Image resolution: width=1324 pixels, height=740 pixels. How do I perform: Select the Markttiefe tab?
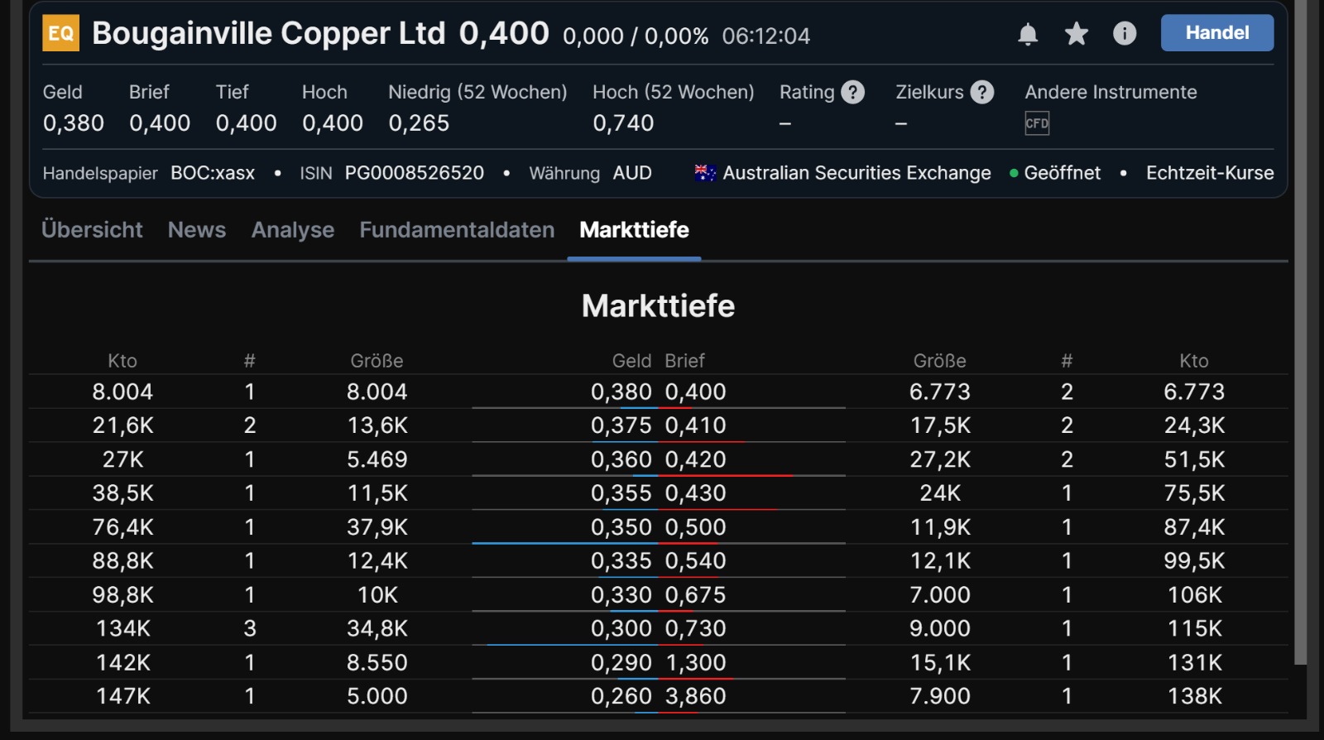click(634, 230)
